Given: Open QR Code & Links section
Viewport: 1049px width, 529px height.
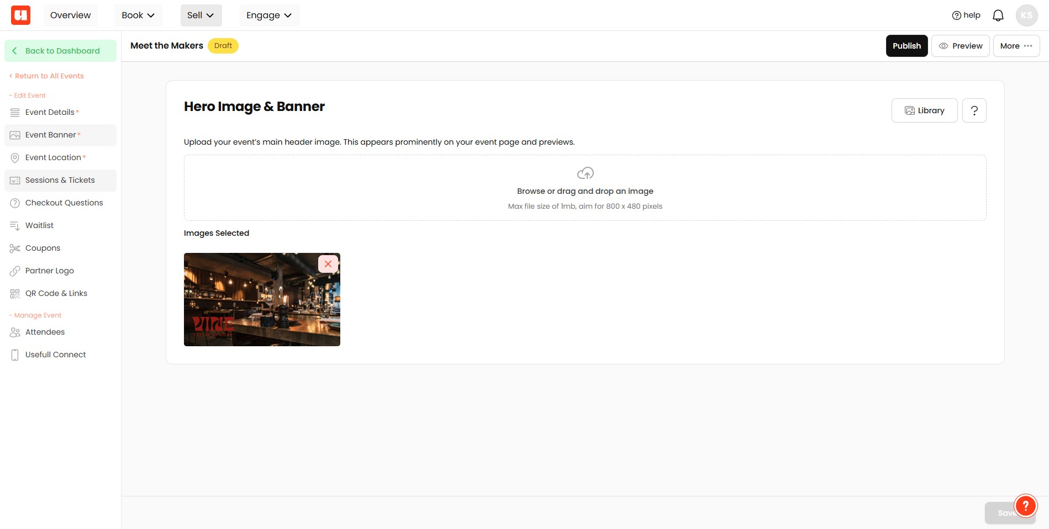Looking at the screenshot, I should point(61,294).
